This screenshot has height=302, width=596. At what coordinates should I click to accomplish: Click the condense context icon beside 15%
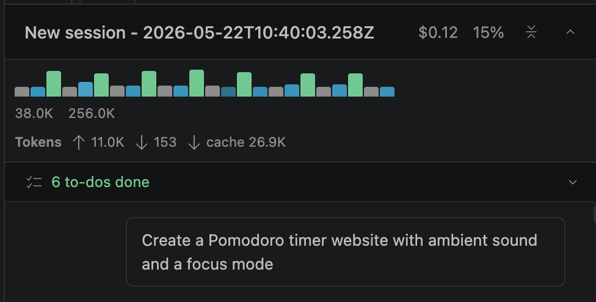[531, 32]
